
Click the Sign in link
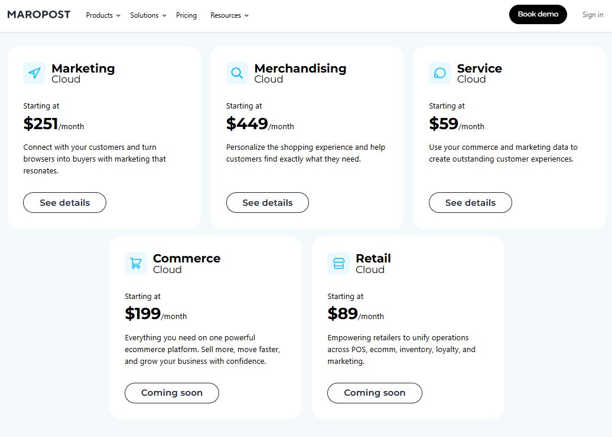[593, 15]
